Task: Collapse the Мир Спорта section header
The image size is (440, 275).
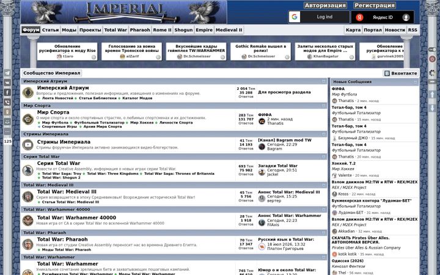Action: coord(324,106)
